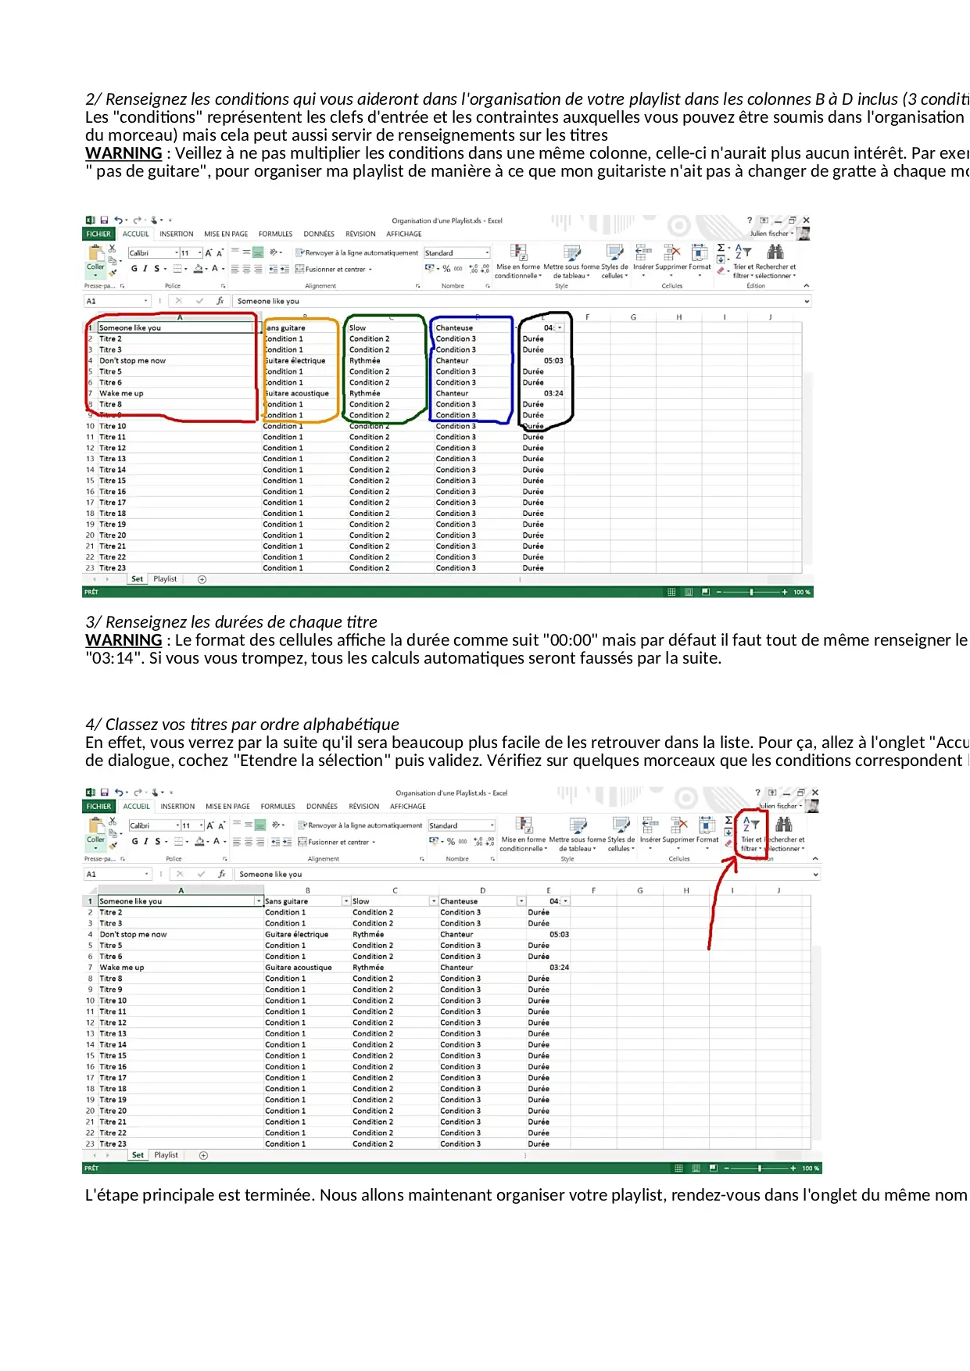Open the filter dropdown on the Chanteuse header
The width and height of the screenshot is (970, 1371).
coord(521,901)
